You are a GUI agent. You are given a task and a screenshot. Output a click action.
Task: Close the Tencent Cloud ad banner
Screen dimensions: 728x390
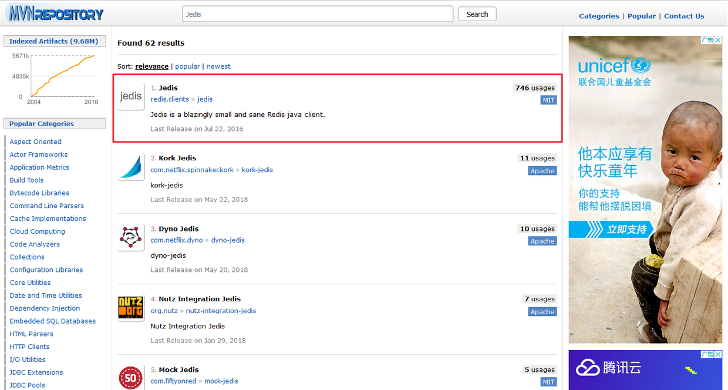718,354
